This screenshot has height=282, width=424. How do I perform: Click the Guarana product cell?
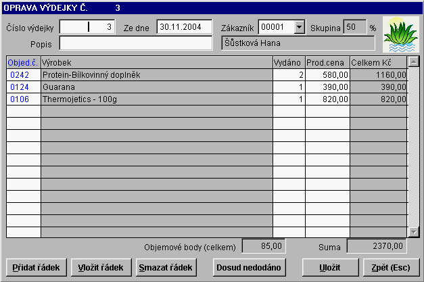(157, 87)
